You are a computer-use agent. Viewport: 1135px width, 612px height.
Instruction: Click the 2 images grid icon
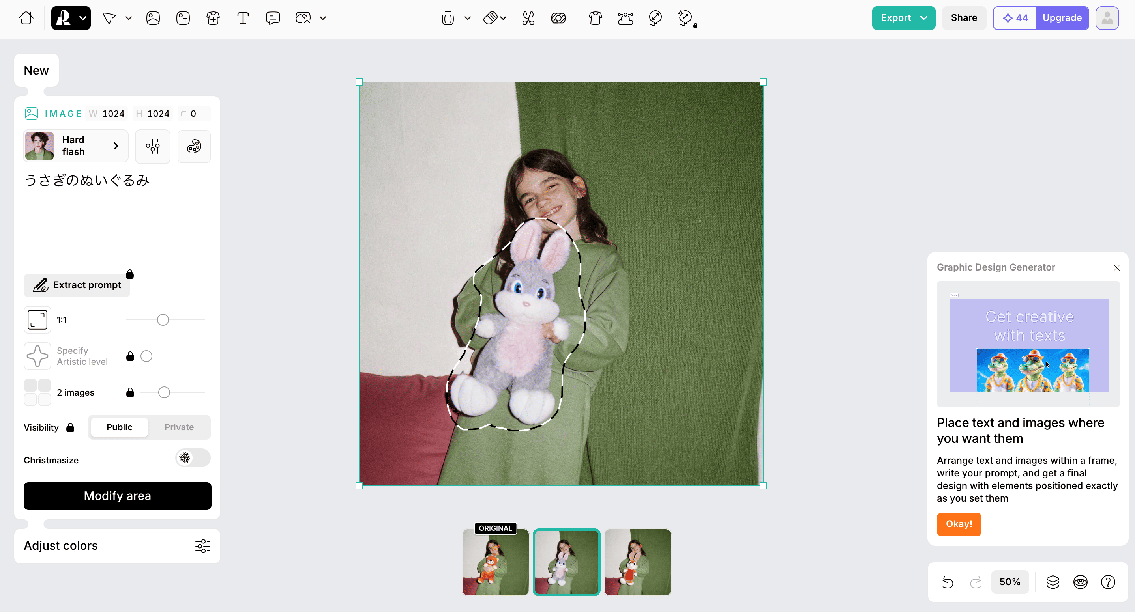[37, 392]
